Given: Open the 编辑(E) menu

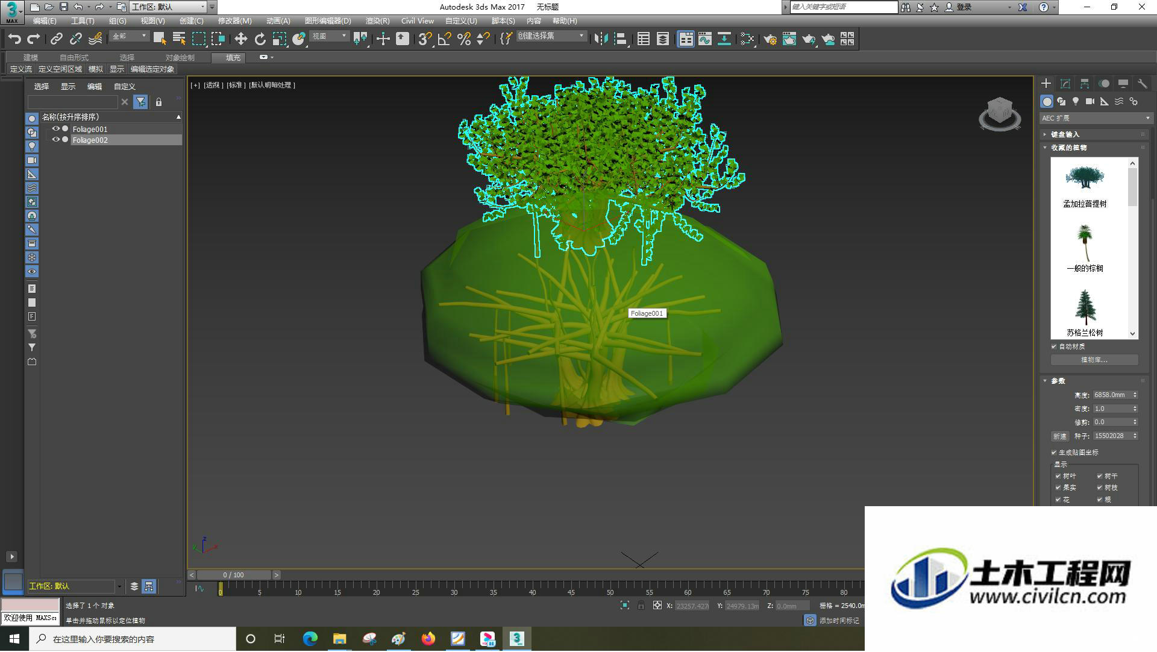Looking at the screenshot, I should 45,21.
